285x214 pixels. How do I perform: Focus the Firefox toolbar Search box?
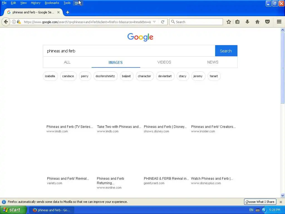click(x=196, y=22)
